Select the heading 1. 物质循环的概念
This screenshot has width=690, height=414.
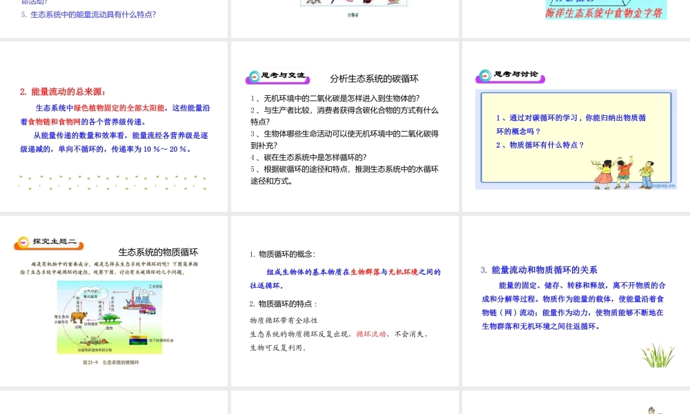[x=282, y=254]
